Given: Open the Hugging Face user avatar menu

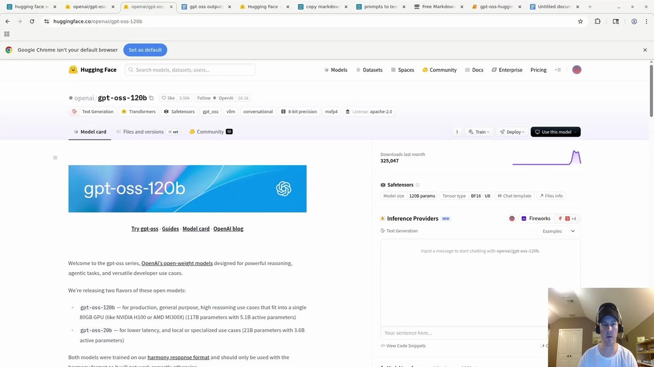Looking at the screenshot, I should coord(576,70).
